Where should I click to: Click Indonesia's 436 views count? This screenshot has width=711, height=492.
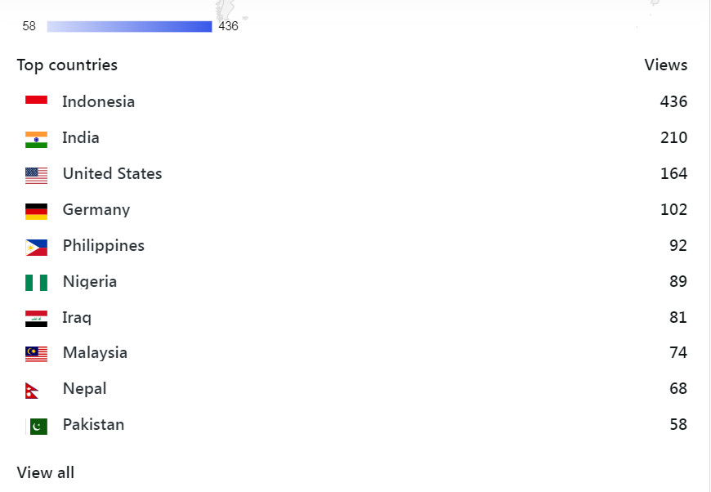tap(673, 102)
